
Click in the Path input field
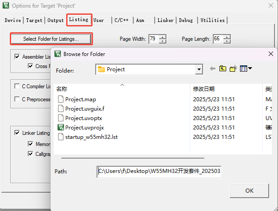[159, 172]
